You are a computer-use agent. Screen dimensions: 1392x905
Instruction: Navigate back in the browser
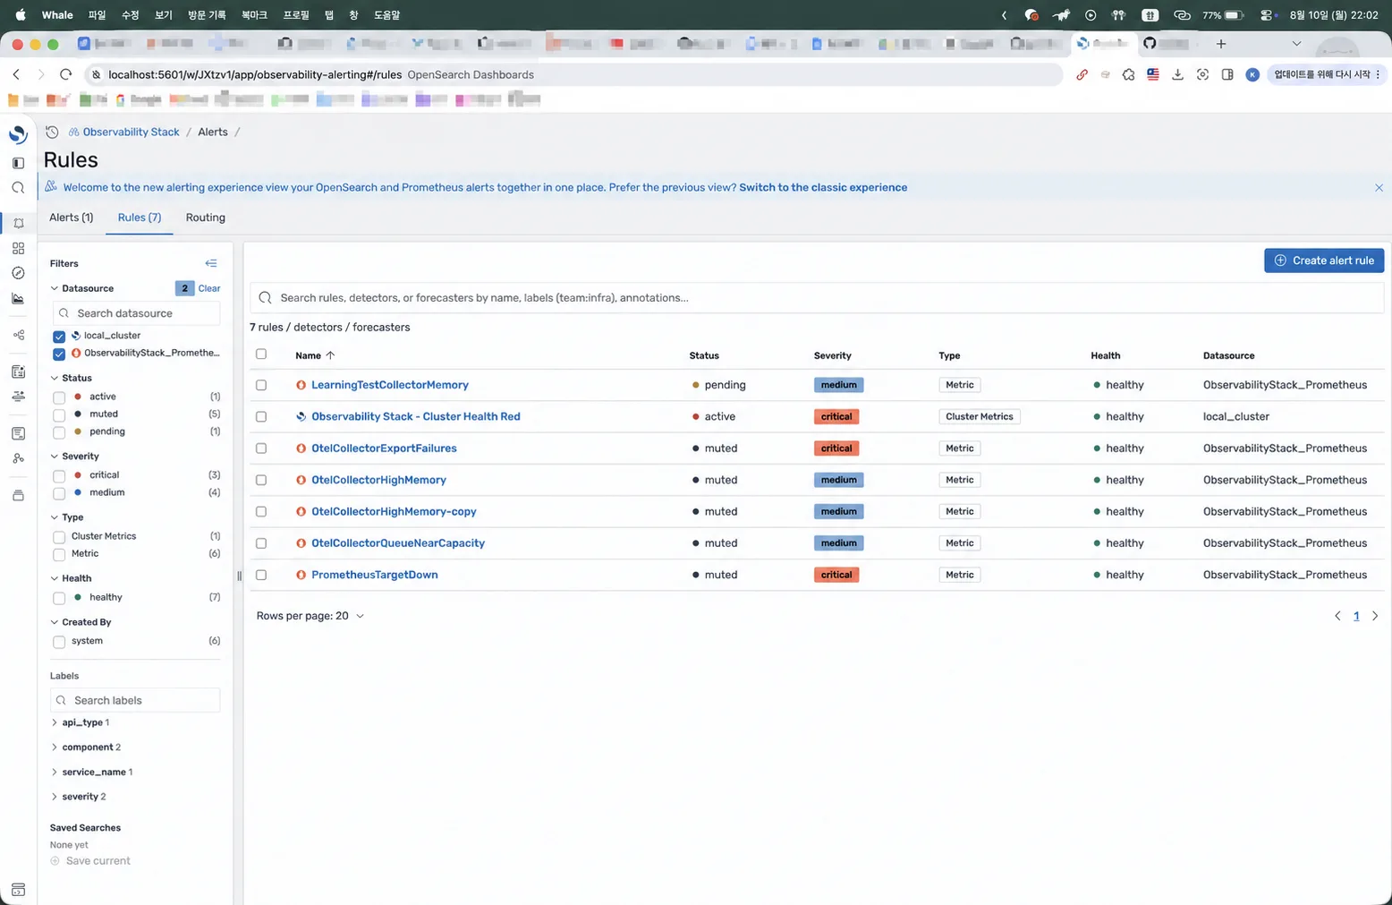coord(16,74)
